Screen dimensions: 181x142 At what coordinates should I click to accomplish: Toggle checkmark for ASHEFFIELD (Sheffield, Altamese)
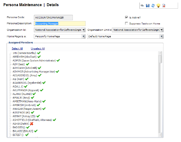[x=54, y=120]
